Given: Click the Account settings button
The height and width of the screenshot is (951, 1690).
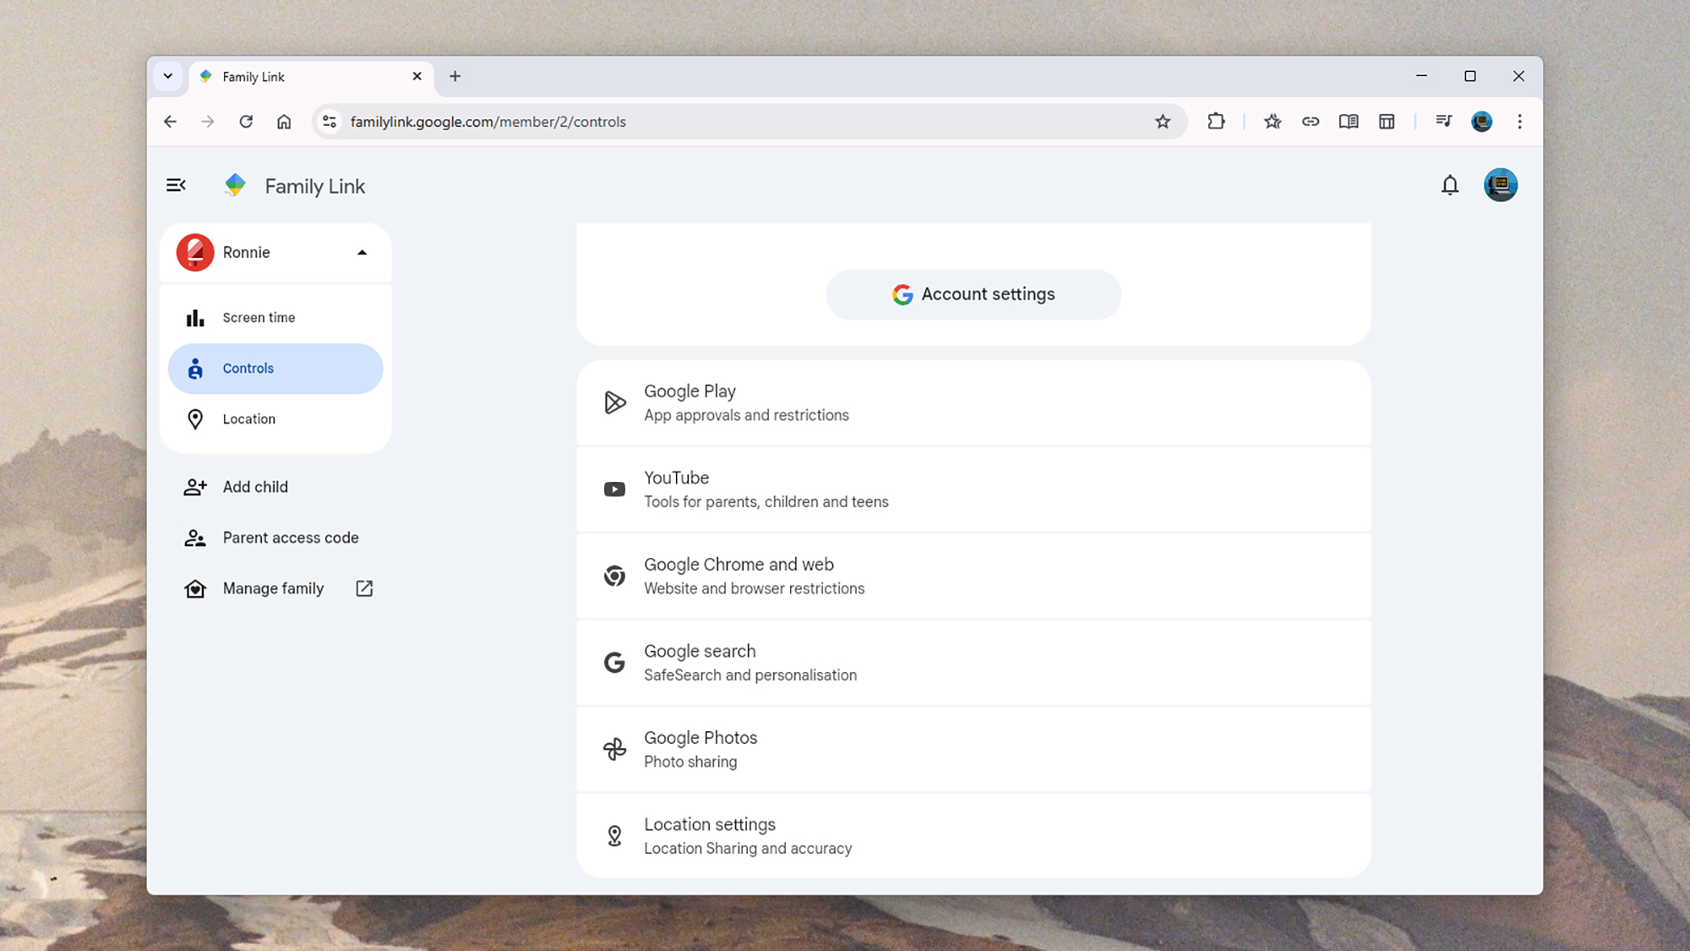Looking at the screenshot, I should point(973,294).
